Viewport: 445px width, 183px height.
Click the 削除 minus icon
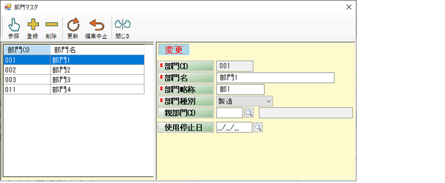(52, 25)
